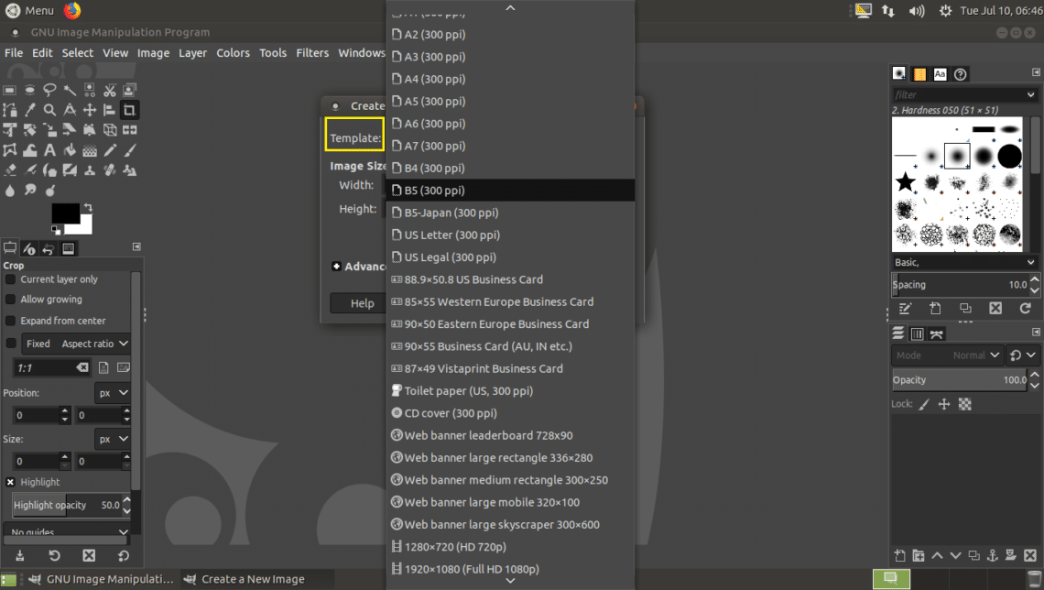Screen dimensions: 1044x590
Task: Toggle lock position and size icon
Action: pos(944,404)
